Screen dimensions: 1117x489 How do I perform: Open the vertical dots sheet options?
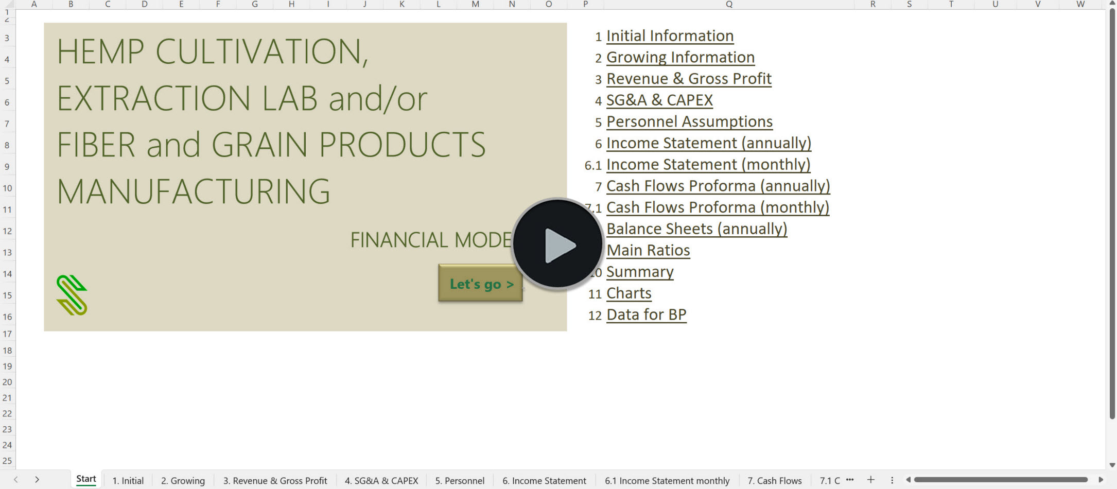tap(892, 480)
